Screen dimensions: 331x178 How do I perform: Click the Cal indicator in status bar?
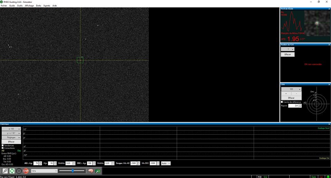(x=321, y=177)
